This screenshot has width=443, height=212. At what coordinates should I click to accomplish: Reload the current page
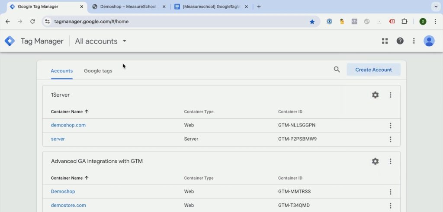tap(32, 22)
